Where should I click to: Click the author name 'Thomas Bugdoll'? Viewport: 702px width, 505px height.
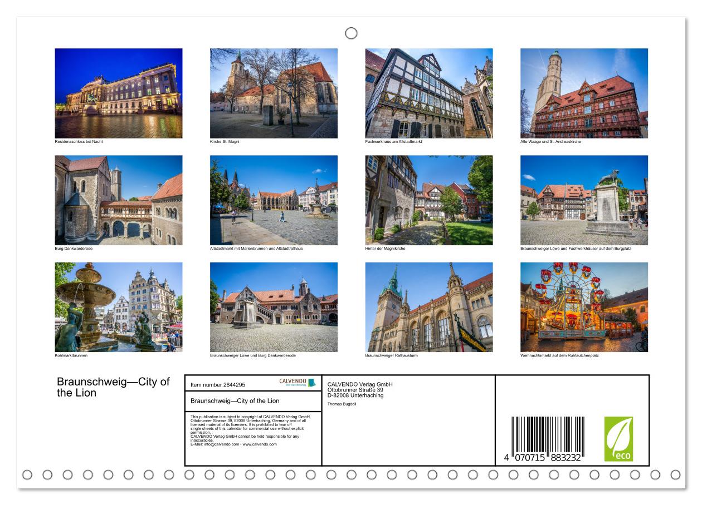click(340, 404)
